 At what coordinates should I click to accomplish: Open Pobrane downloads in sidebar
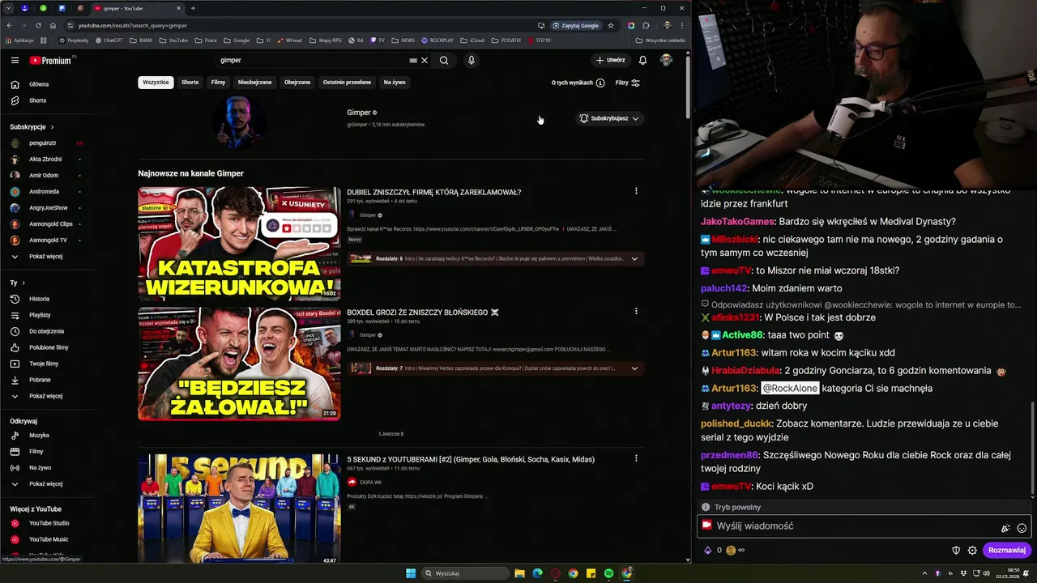point(40,380)
